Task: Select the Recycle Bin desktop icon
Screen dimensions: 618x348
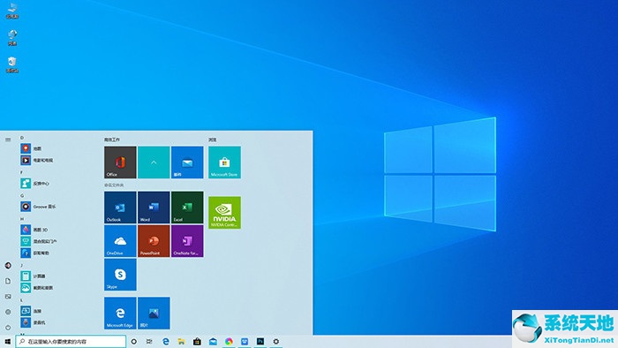Action: point(12,65)
